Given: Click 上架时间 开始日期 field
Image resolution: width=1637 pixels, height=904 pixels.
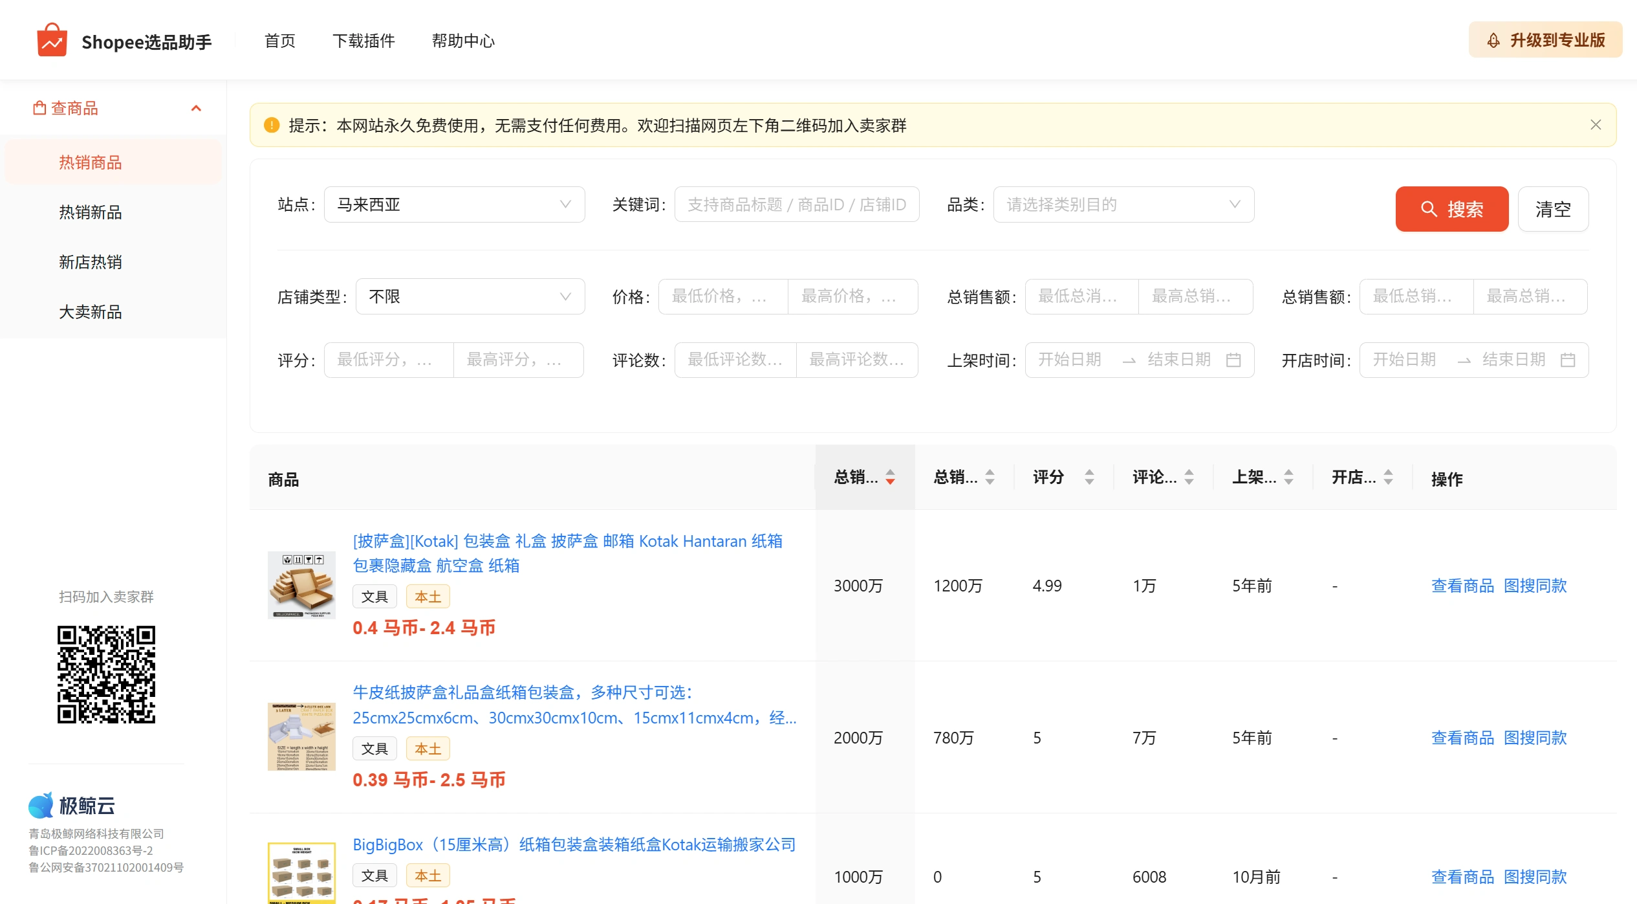Looking at the screenshot, I should [1070, 360].
